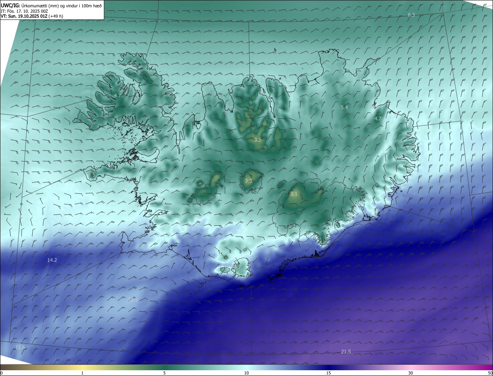Select the 6.3 value on the map
This screenshot has width=493, height=376.
[x=411, y=15]
